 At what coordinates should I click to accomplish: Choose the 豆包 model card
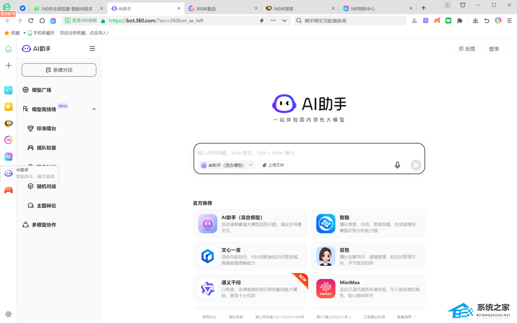coord(368,256)
